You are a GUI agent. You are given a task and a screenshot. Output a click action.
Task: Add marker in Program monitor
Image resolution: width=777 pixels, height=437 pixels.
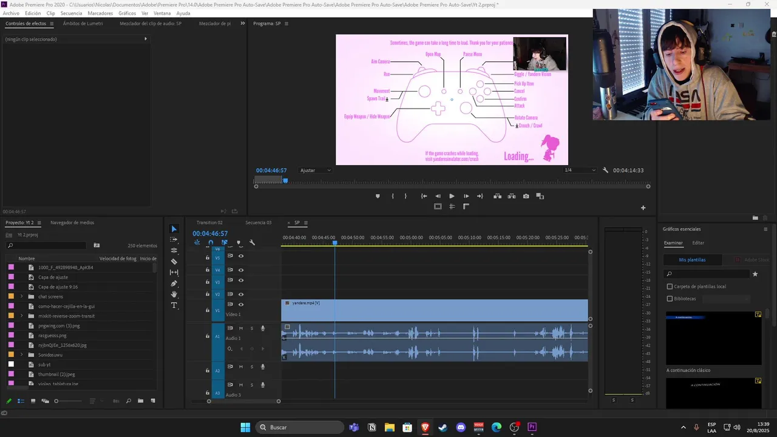[x=378, y=196]
